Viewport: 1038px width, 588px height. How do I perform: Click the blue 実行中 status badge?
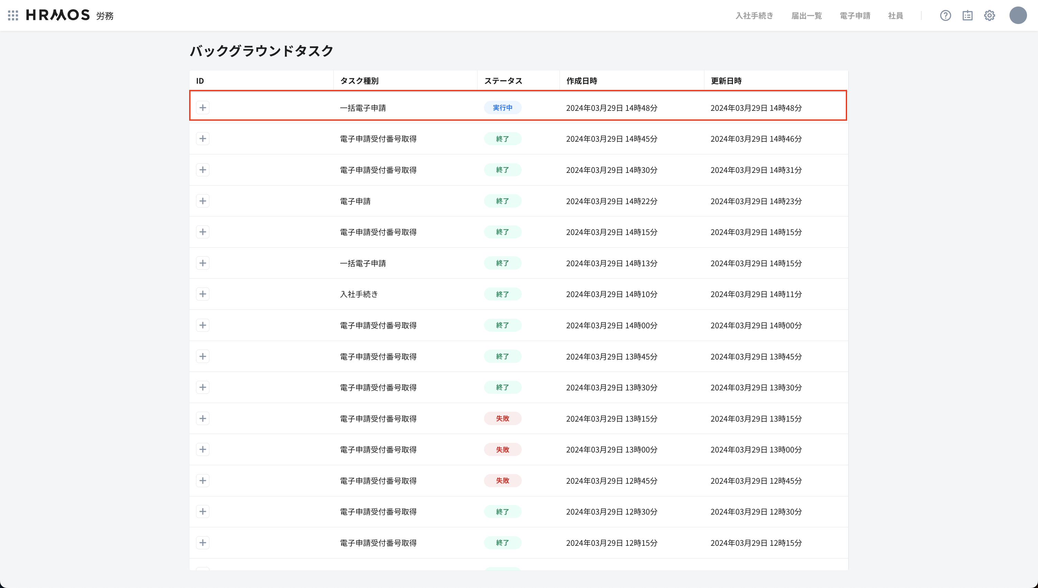click(x=503, y=107)
